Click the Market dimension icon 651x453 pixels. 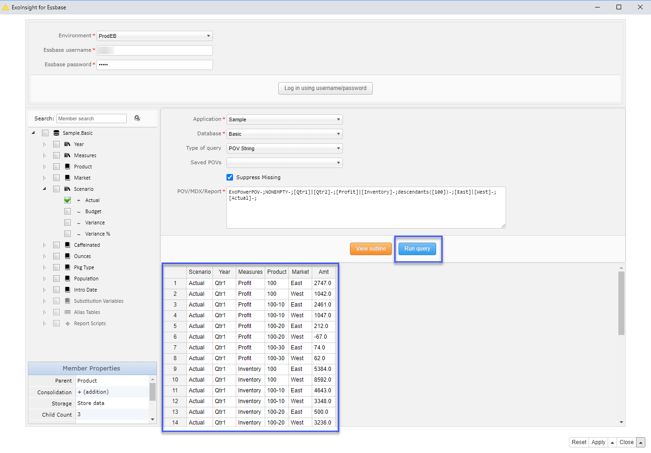coord(68,178)
